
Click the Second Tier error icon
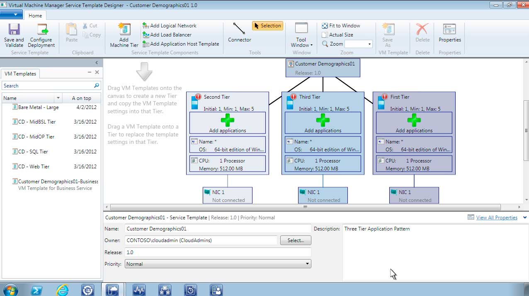coord(198,97)
